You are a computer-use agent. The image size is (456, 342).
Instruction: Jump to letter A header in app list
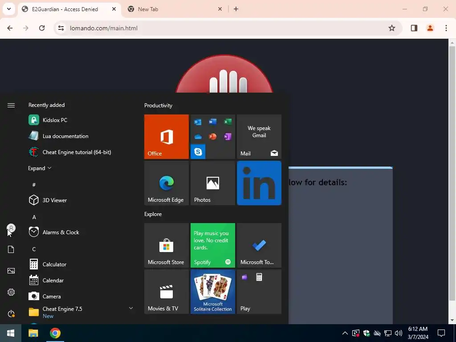(34, 217)
